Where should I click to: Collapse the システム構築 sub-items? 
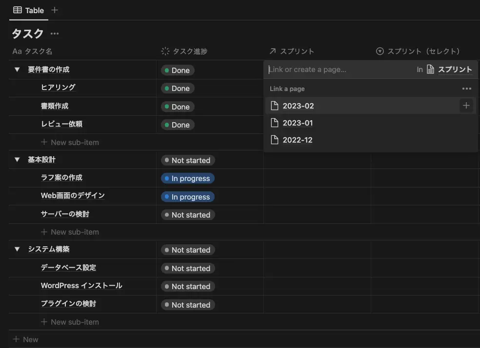pyautogui.click(x=17, y=249)
